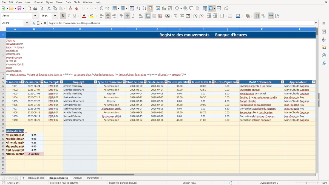Open the sidebar Functions panel
Screen dimensions: 329x185
[x=324, y=63]
